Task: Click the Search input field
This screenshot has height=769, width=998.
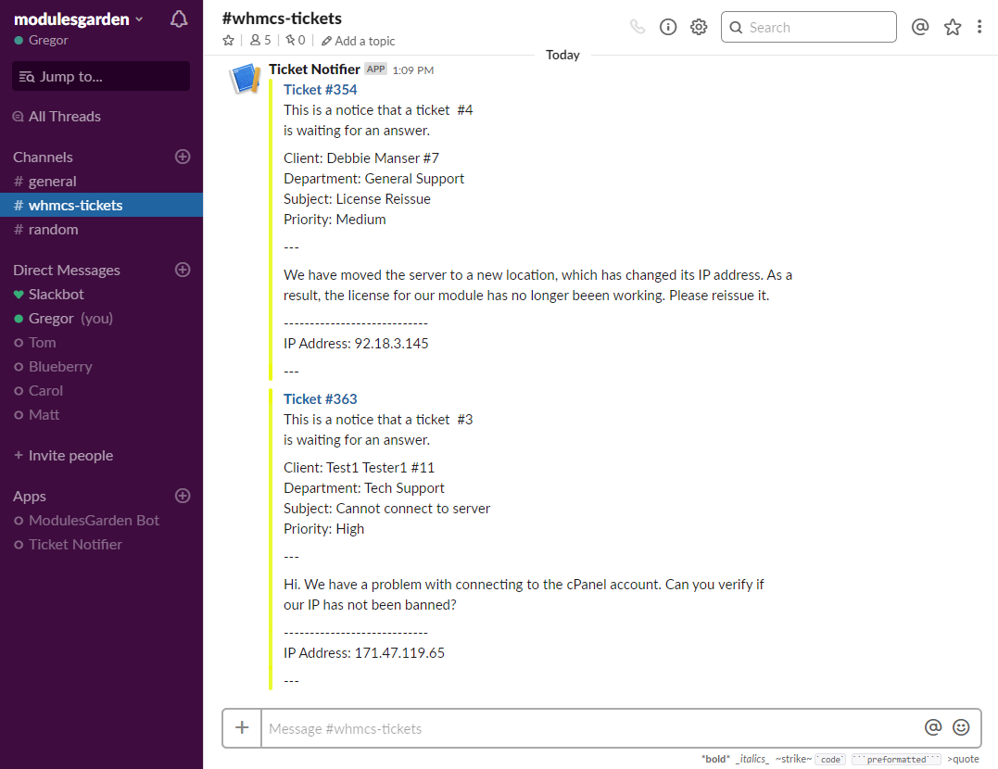Action: (x=815, y=27)
